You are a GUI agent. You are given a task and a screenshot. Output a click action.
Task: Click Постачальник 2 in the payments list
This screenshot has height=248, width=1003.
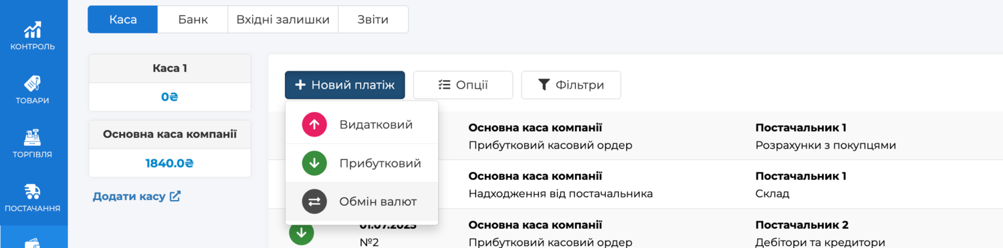(x=802, y=225)
